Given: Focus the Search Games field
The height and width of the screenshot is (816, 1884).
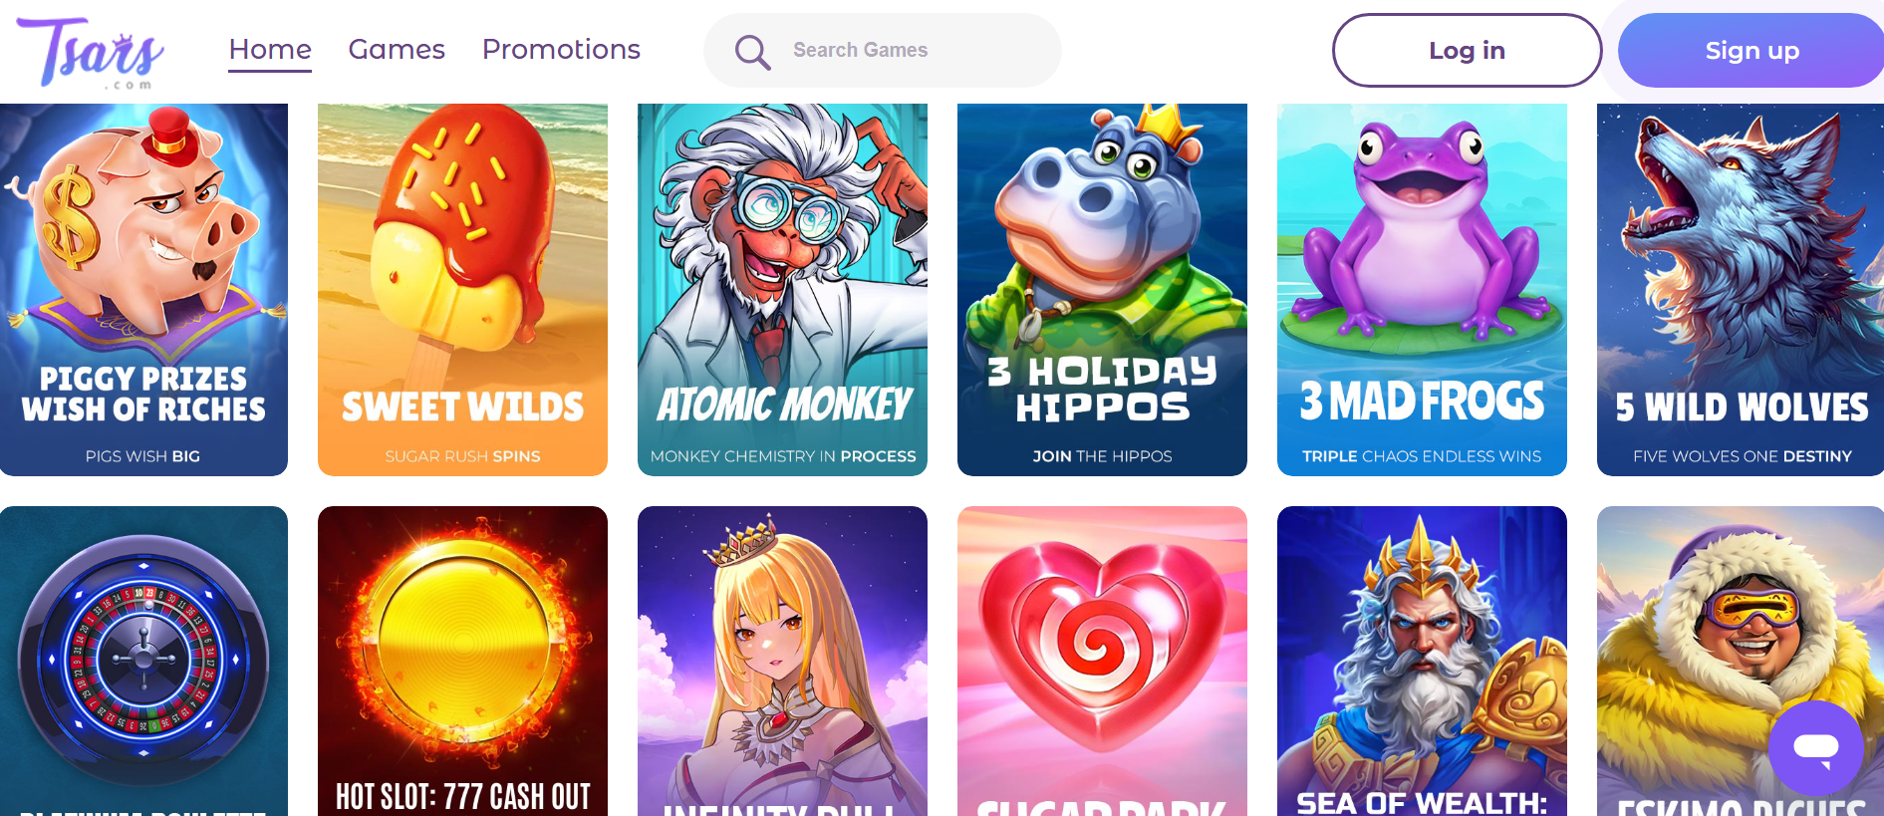Looking at the screenshot, I should click(883, 50).
